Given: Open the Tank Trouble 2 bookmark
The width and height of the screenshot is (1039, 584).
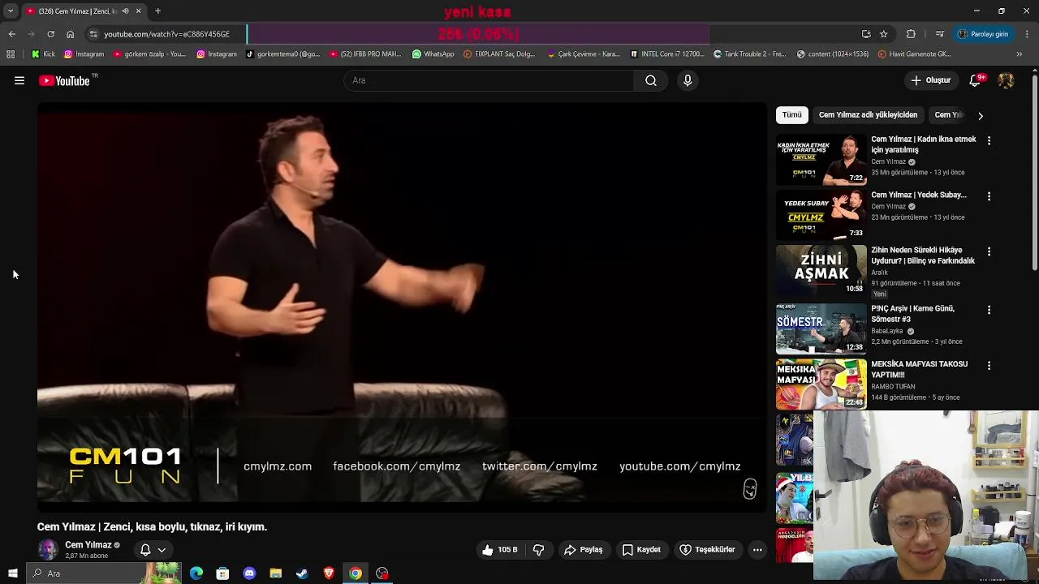Looking at the screenshot, I should click(x=749, y=54).
